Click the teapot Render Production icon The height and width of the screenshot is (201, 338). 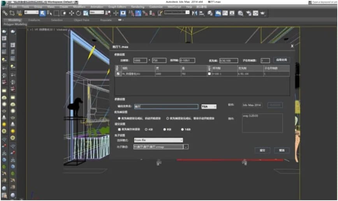[x=262, y=13]
